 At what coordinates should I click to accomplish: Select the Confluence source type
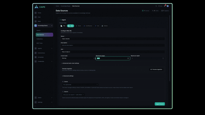click(88, 26)
